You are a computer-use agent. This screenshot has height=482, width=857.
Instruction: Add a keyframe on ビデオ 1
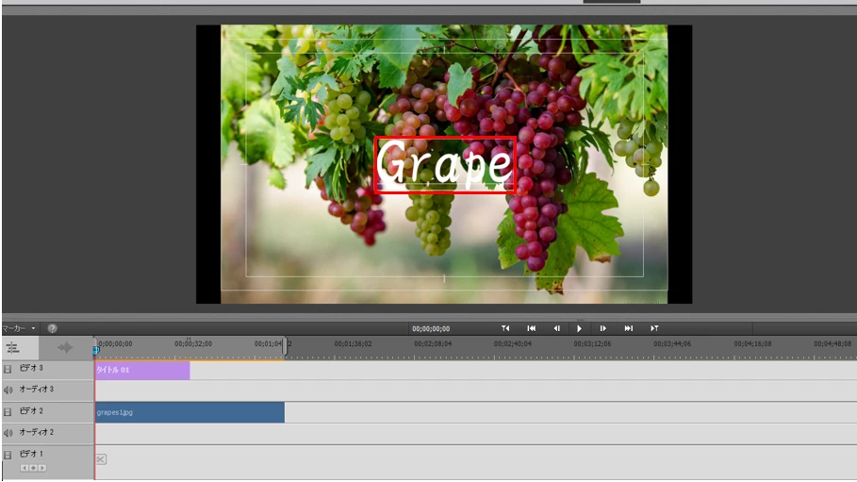pyautogui.click(x=33, y=468)
